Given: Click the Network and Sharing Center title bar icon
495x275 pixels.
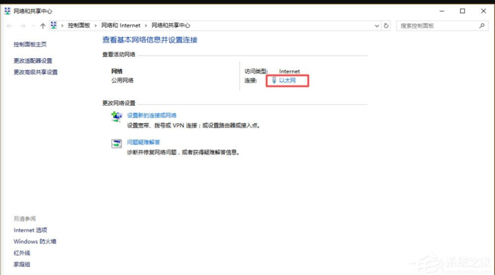Looking at the screenshot, I should coord(7,11).
